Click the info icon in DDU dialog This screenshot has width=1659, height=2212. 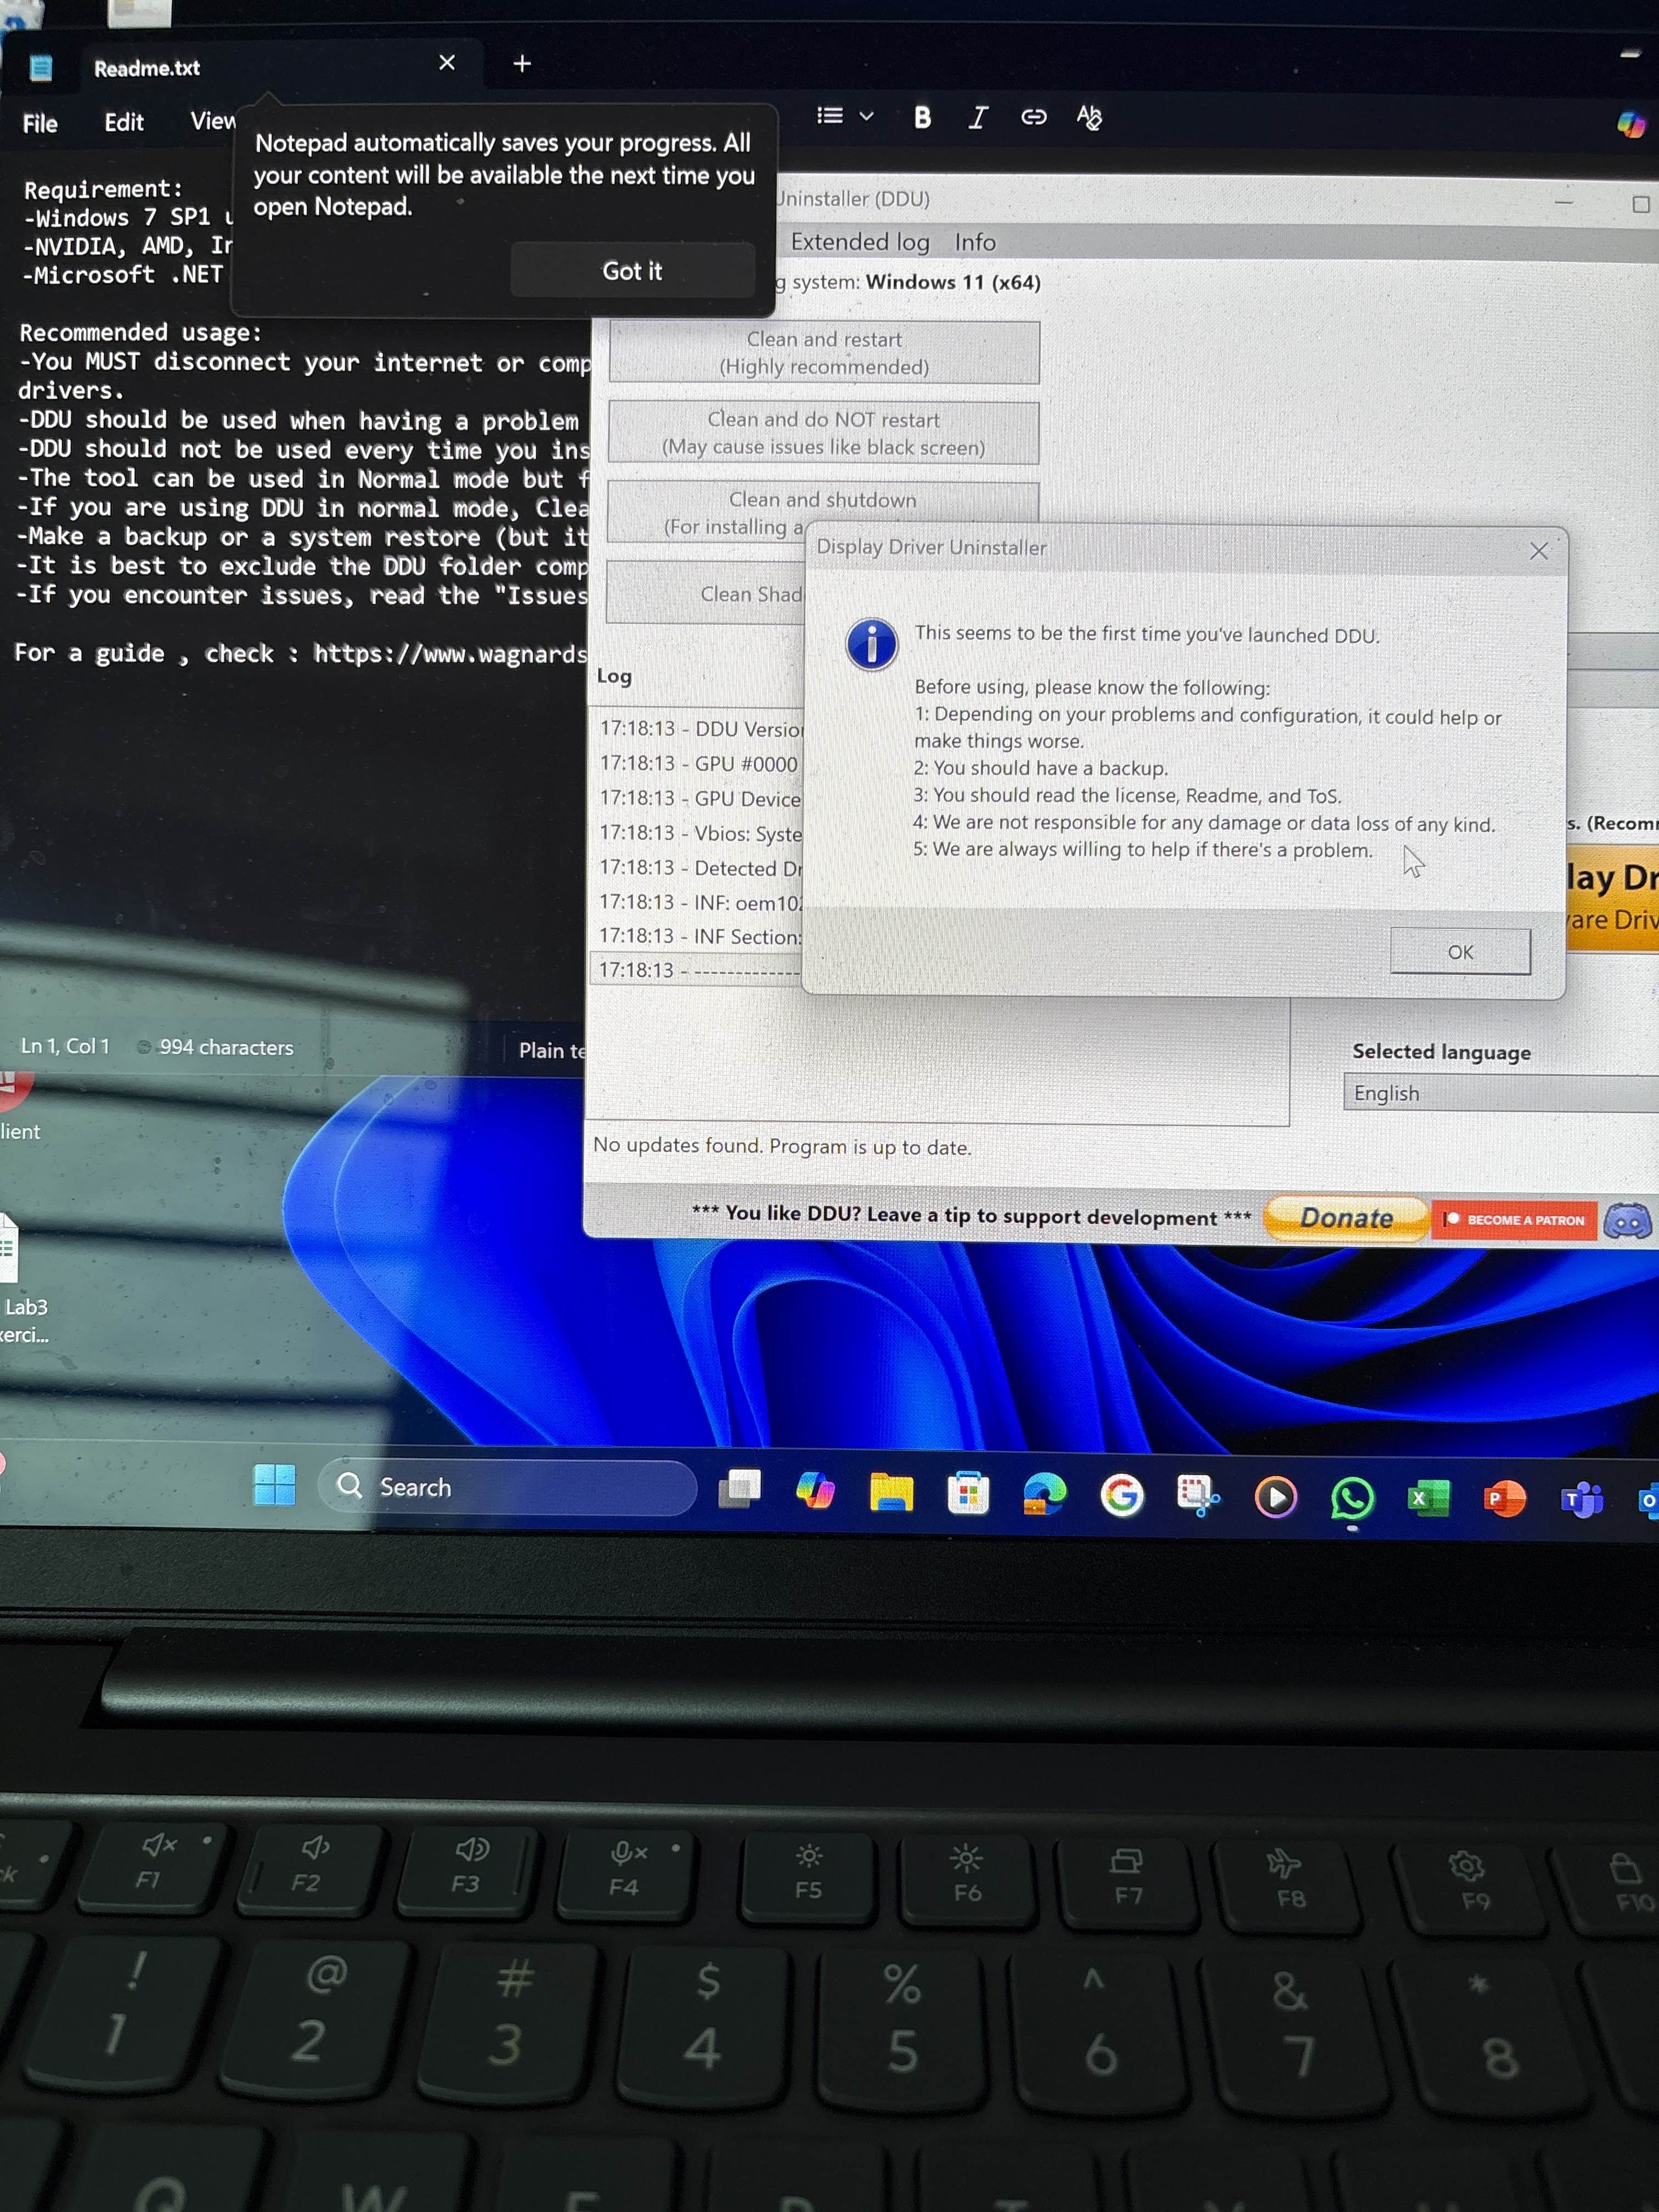(871, 644)
